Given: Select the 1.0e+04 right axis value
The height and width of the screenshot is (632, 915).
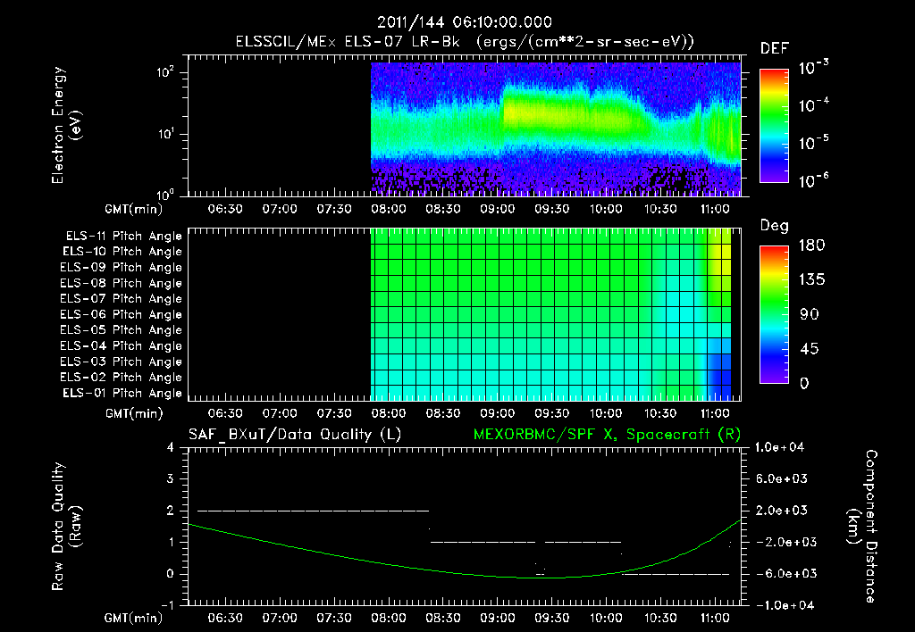Looking at the screenshot, I should 779,447.
